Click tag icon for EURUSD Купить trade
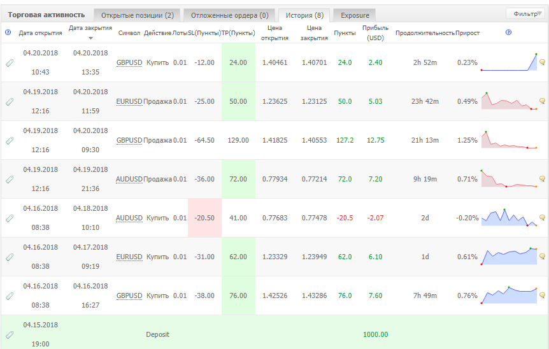Viewport: 549px width, 349px height. tap(10, 257)
